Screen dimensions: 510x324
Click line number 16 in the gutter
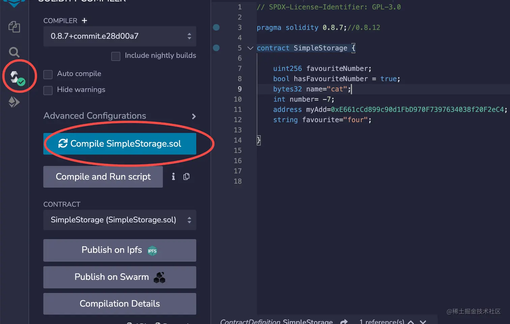[x=238, y=161]
